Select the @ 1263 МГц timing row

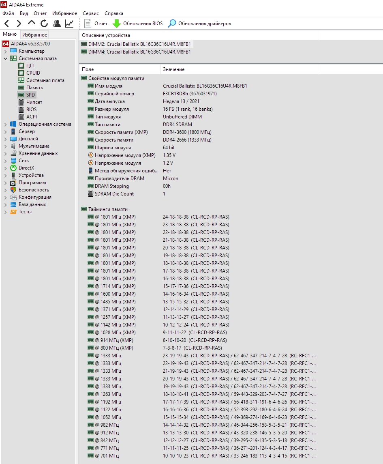[x=198, y=394]
